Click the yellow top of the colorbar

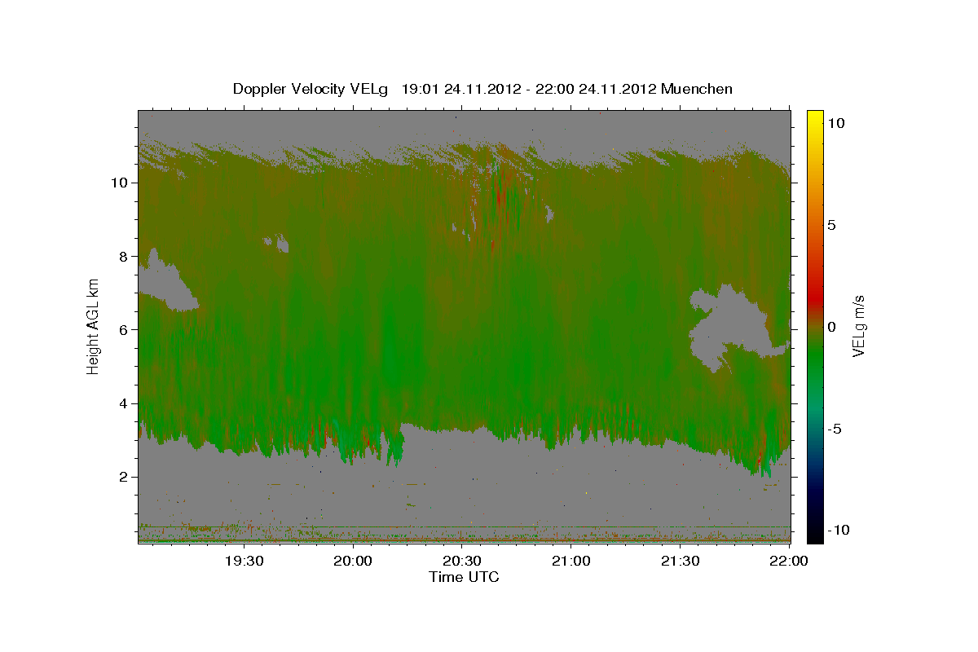pyautogui.click(x=815, y=115)
